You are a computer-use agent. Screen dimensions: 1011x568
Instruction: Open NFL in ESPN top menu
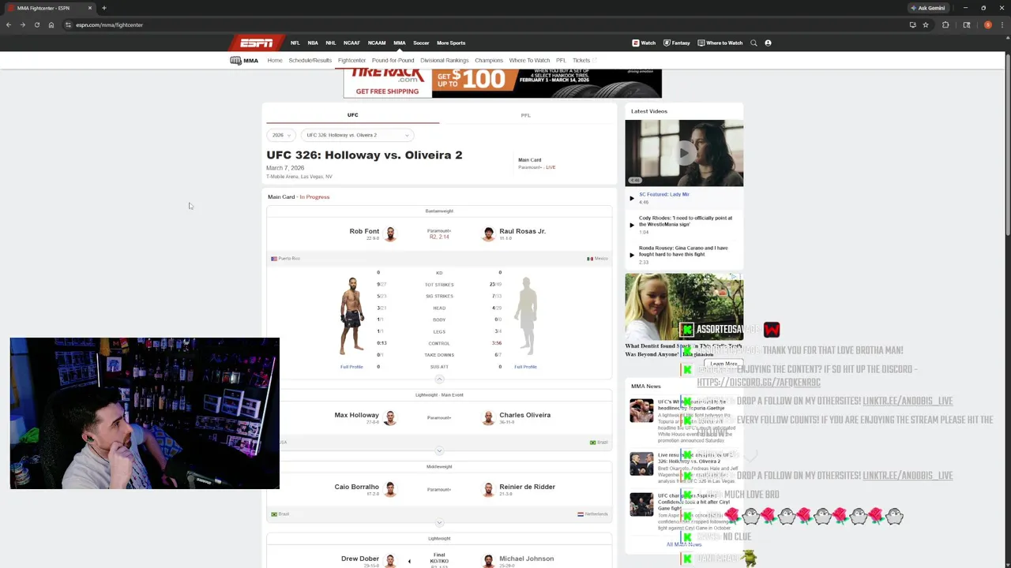tap(295, 43)
